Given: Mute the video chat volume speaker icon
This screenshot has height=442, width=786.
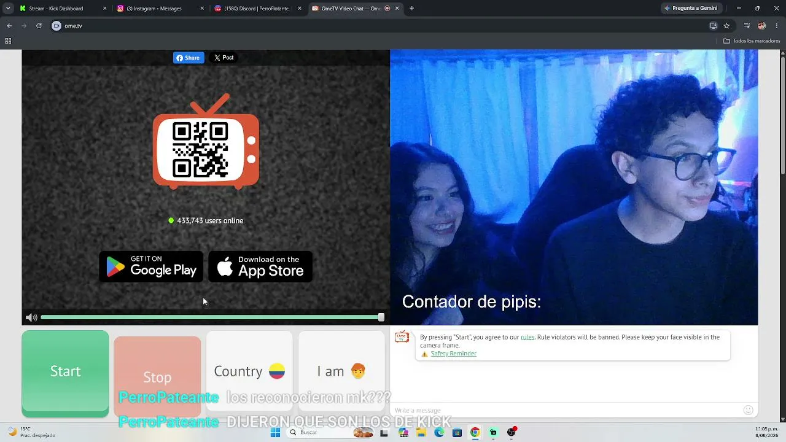Looking at the screenshot, I should pyautogui.click(x=31, y=317).
